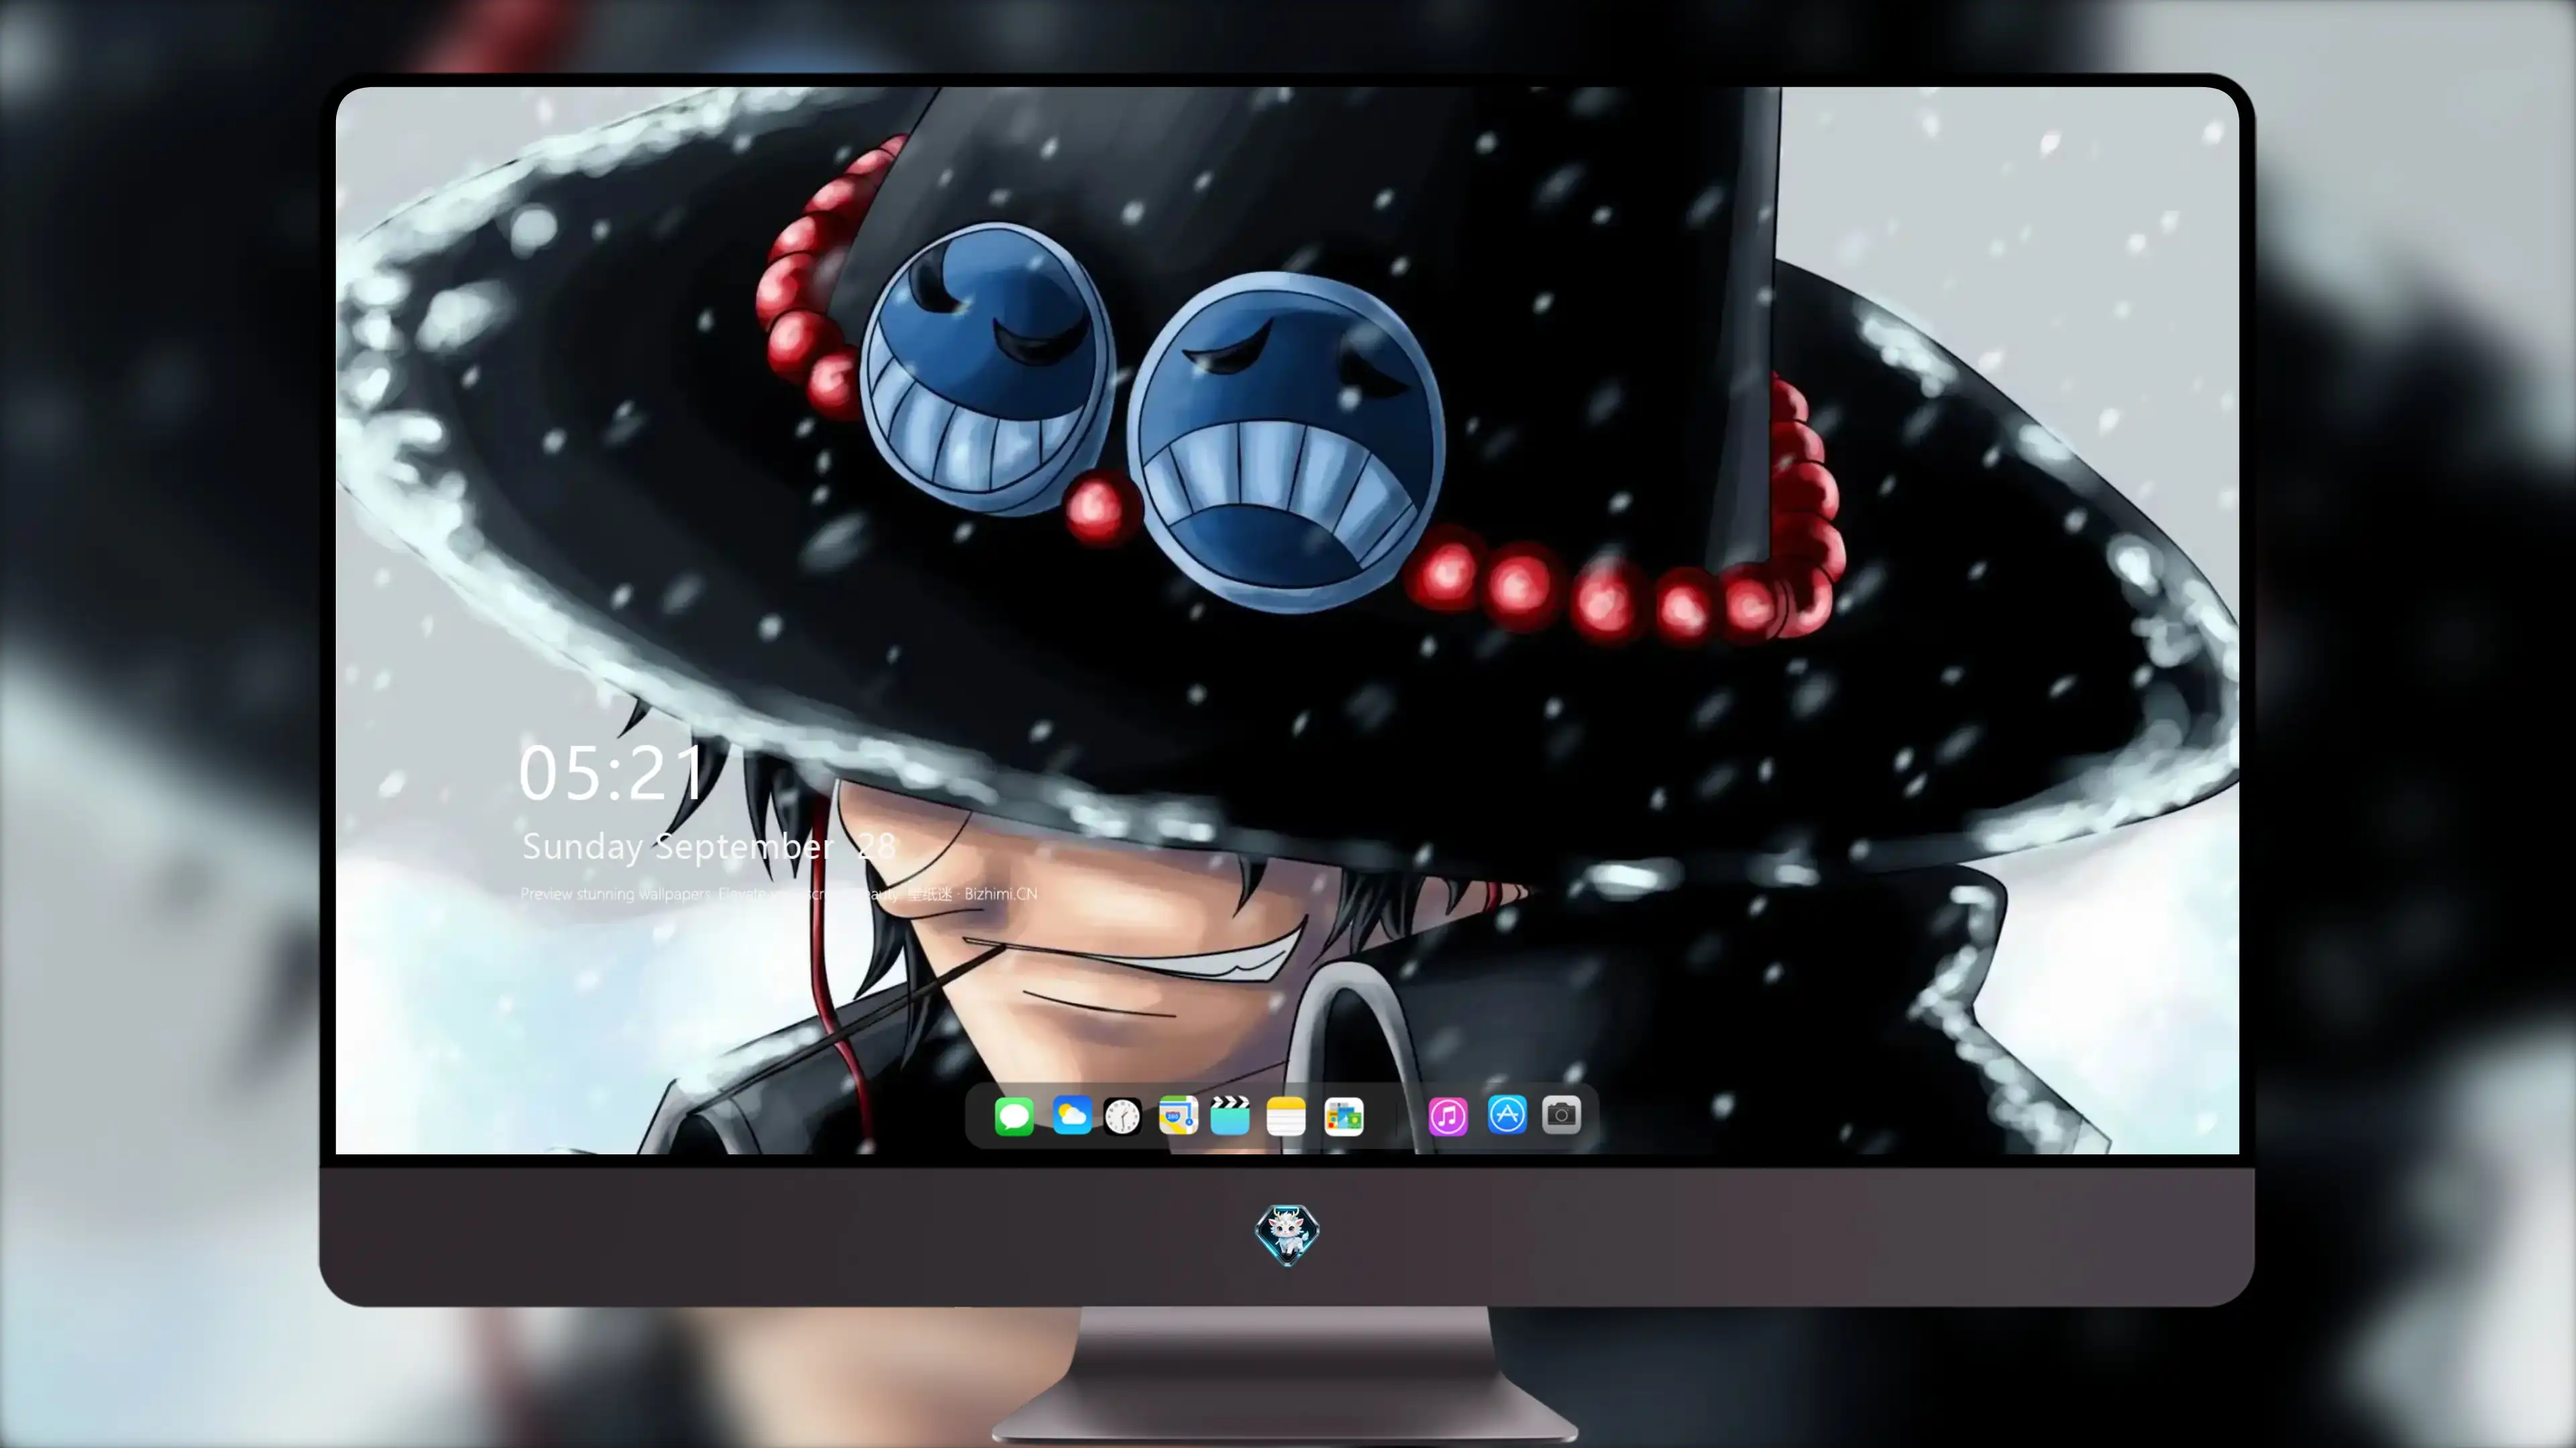Open the green Messages app in the dock
Image resolution: width=2576 pixels, height=1448 pixels.
[1014, 1115]
